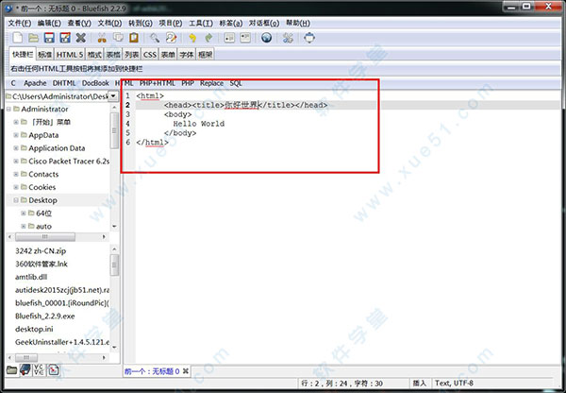This screenshot has height=393, width=566.
Task: Switch to the 表格 toolbar tab
Action: (113, 55)
